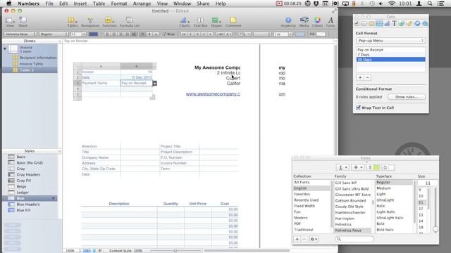Open font family dropdown in format bar

point(20,34)
